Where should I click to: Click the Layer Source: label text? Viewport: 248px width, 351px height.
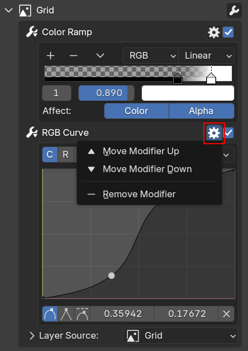[x=69, y=335]
